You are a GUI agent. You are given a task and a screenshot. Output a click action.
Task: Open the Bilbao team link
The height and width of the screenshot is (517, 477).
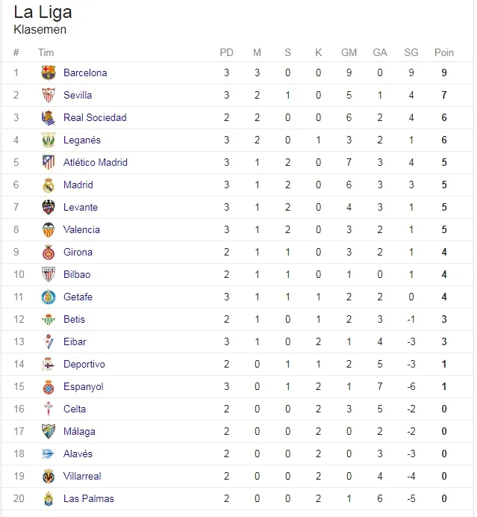(x=77, y=274)
